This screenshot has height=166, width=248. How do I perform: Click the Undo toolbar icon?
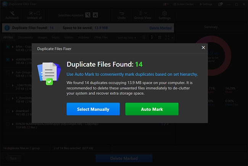[x=122, y=13]
